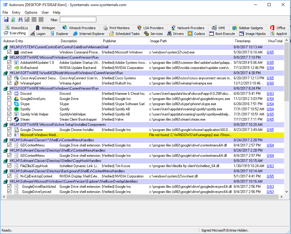Click the Skype entry icon

(x=16, y=104)
